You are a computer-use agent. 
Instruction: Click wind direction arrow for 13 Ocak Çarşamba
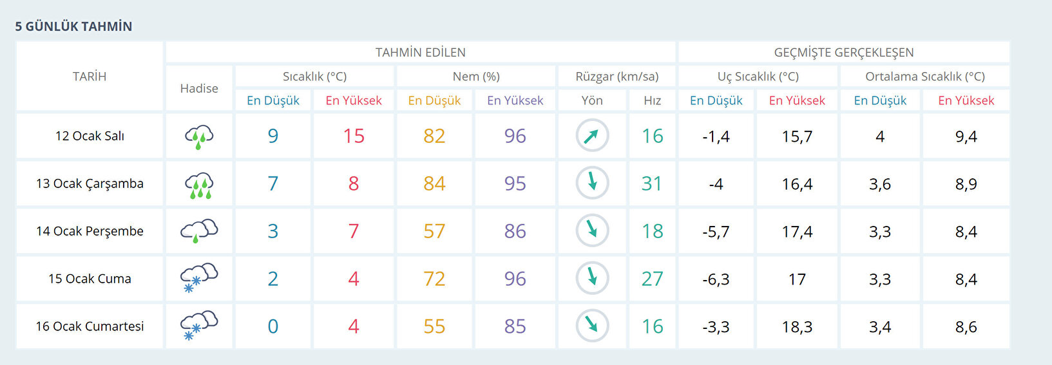(592, 183)
